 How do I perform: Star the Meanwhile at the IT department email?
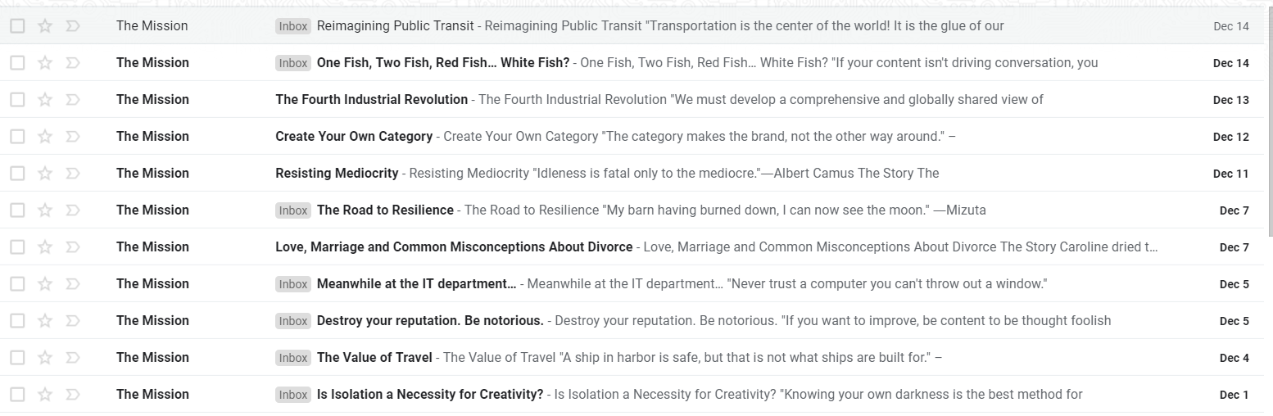(x=45, y=284)
